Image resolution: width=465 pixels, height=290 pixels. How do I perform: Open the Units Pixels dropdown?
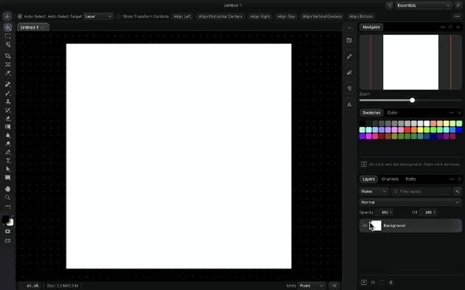click(312, 285)
